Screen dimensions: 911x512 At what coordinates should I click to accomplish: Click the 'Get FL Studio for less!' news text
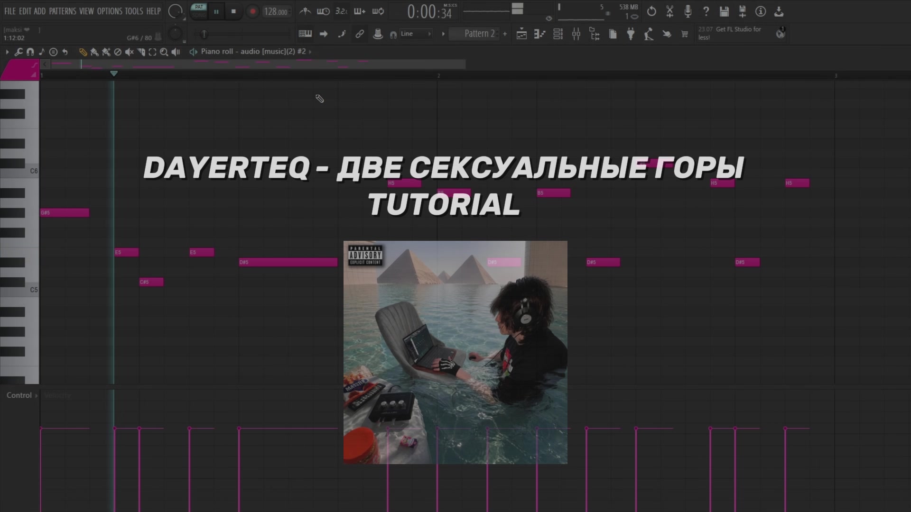pyautogui.click(x=730, y=33)
